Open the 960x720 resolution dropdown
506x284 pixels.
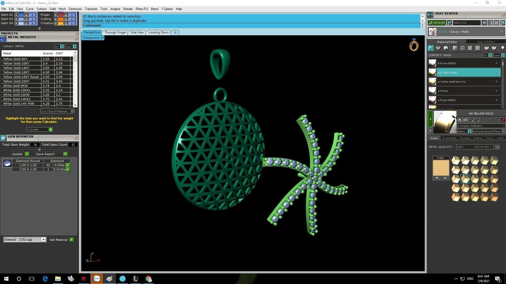coord(466,23)
